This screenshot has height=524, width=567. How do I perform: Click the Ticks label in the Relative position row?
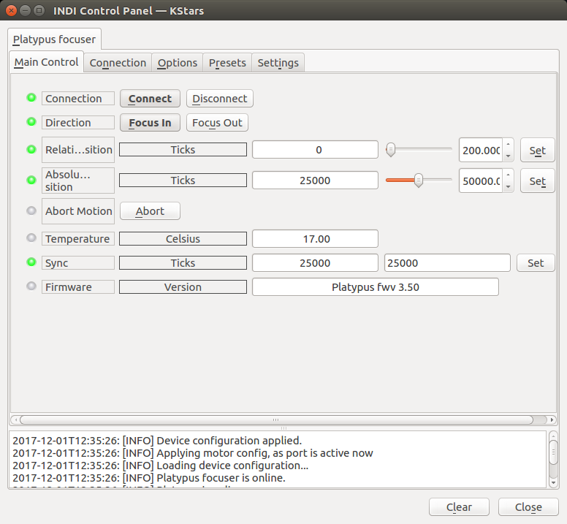point(183,150)
